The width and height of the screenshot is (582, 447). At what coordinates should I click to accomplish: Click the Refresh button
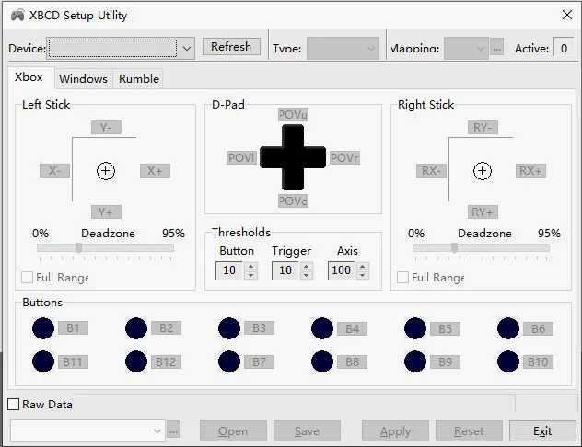click(231, 47)
